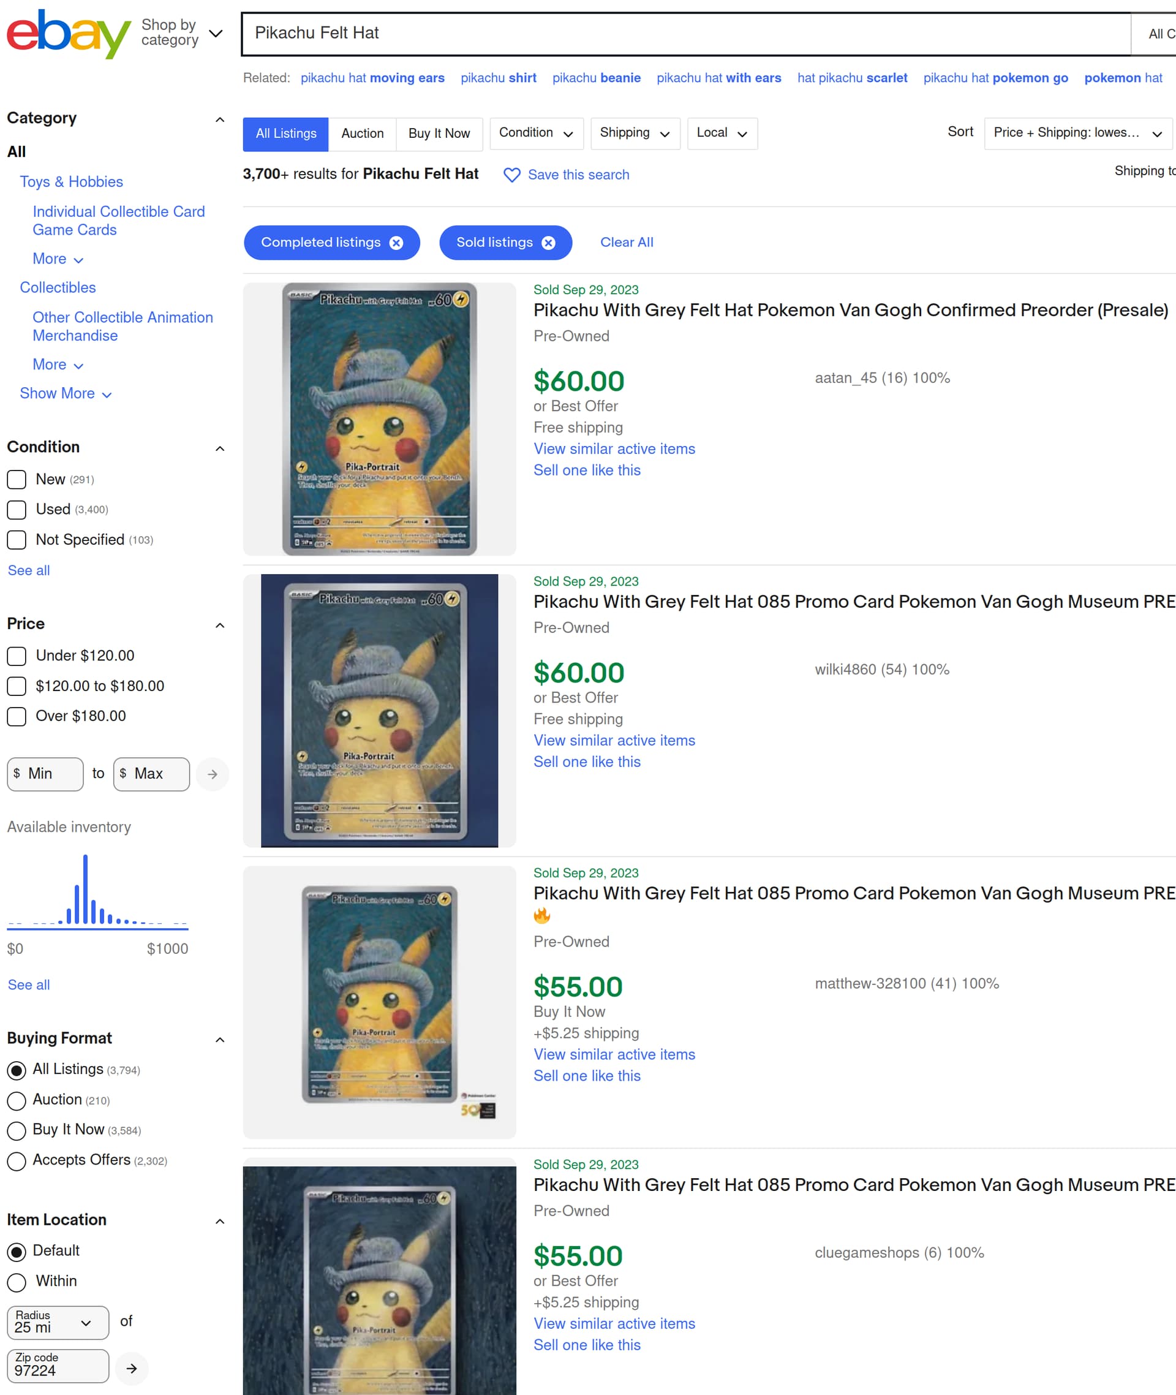Switch to the Auction listings tab
Image resolution: width=1176 pixels, height=1395 pixels.
[362, 134]
